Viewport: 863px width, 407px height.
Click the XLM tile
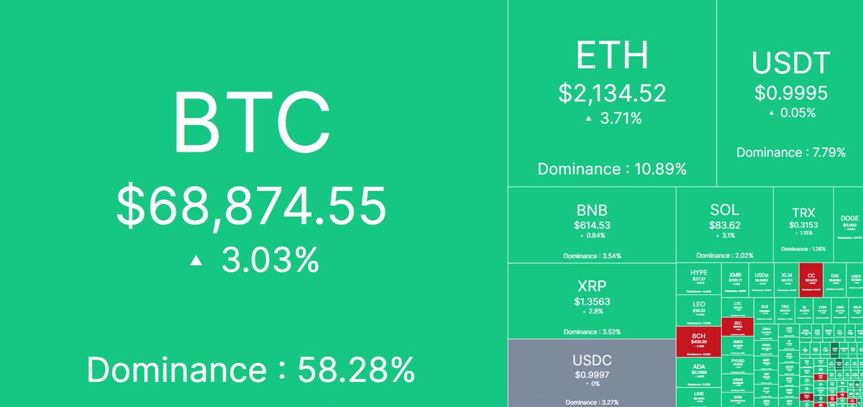tap(786, 280)
